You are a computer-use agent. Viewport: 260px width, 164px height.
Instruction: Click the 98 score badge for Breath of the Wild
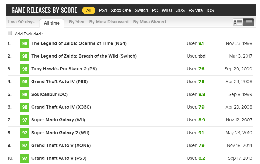[x=25, y=56]
